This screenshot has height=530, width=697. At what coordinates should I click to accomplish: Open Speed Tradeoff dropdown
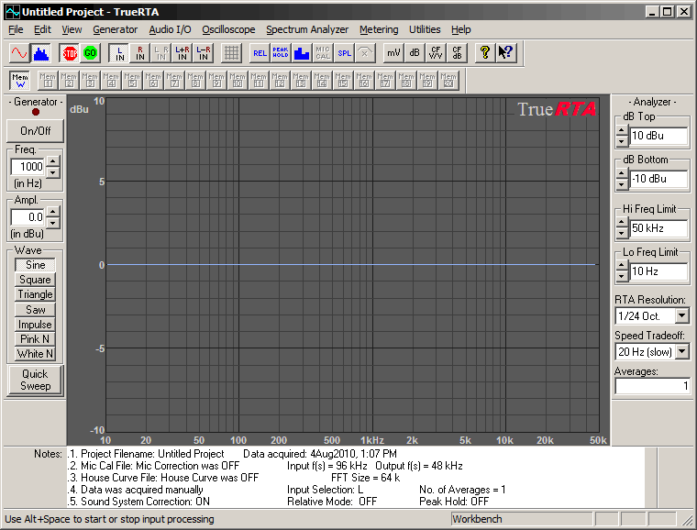click(x=682, y=352)
